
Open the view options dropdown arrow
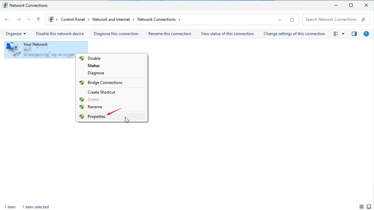[x=343, y=34]
